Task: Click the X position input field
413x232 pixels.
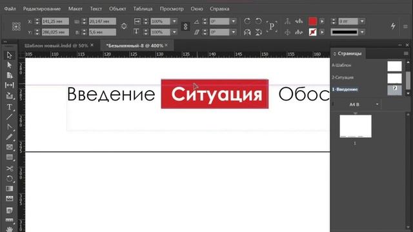Action: click(55, 21)
